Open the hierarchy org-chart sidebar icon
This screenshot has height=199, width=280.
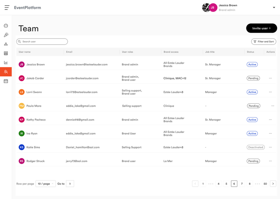[x=6, y=44]
